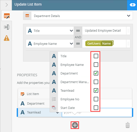Open the Employee Name filter field dropdown
Image resolution: width=137 pixels, height=132 pixels.
(71, 44)
